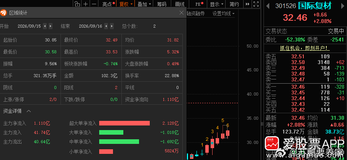
Task: Click the 主力流入 value 41.74亿
Action: [42, 132]
